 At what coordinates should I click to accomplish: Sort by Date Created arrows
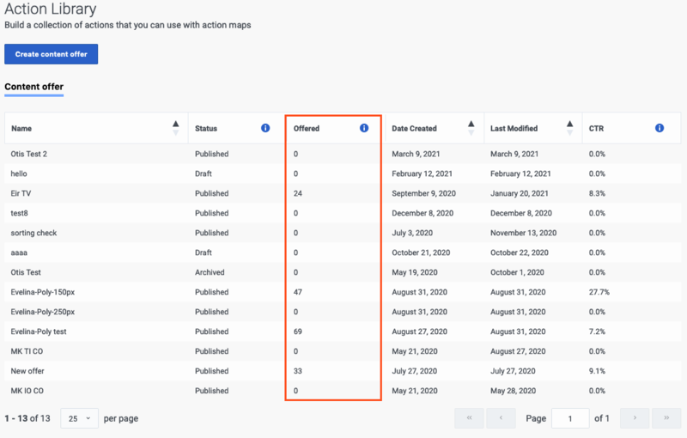pyautogui.click(x=471, y=128)
